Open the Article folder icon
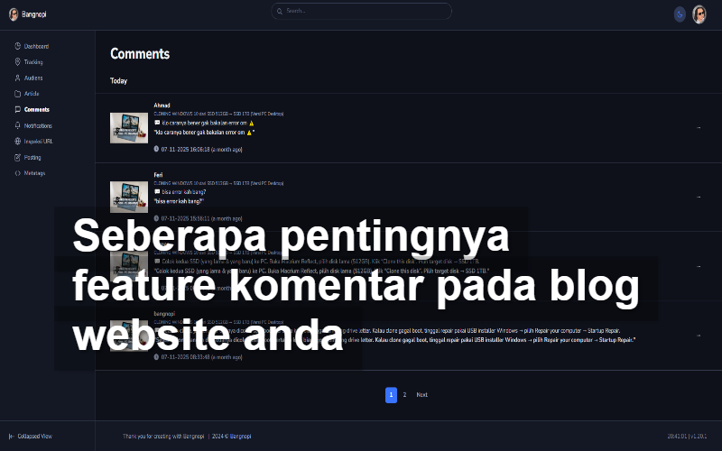This screenshot has width=722, height=451. point(18,94)
